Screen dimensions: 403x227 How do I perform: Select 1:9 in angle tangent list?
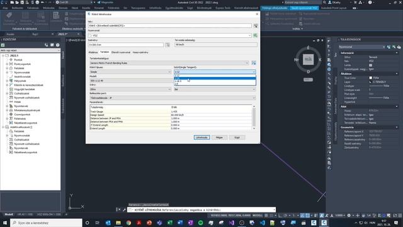point(215,84)
